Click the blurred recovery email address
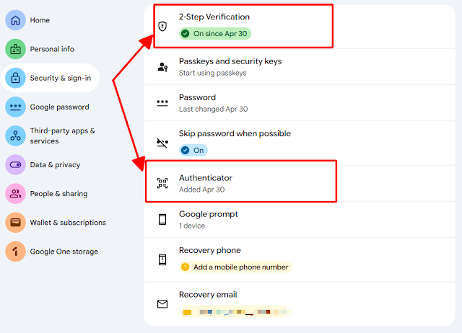The height and width of the screenshot is (333, 462). click(235, 311)
